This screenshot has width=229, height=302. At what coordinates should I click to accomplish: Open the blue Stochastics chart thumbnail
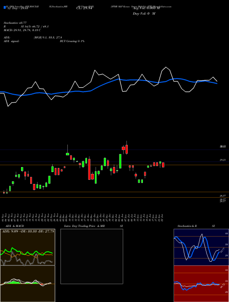(x=201, y=247)
